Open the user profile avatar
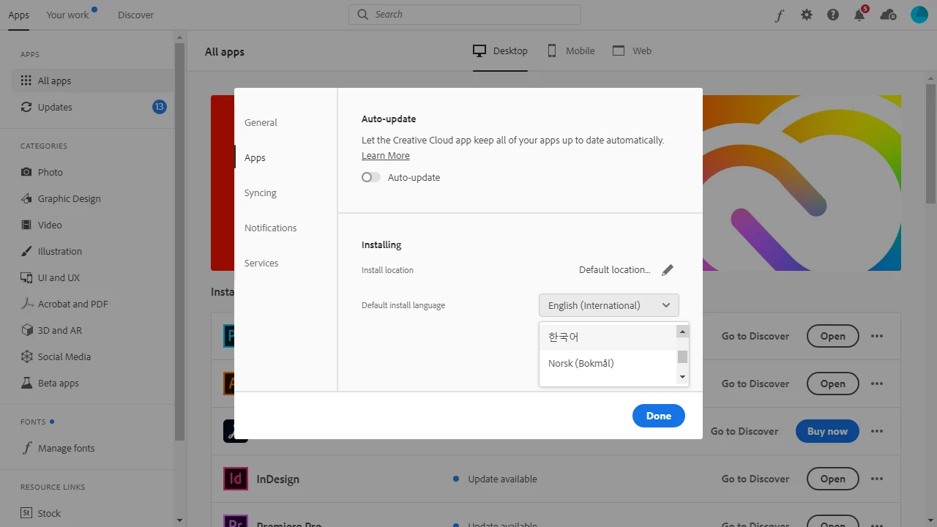 click(x=919, y=15)
